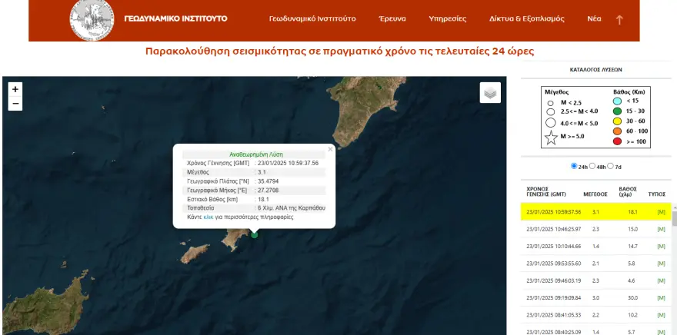This screenshot has width=677, height=335.
Task: Zoom out on the seismicity map
Action: pyautogui.click(x=15, y=104)
